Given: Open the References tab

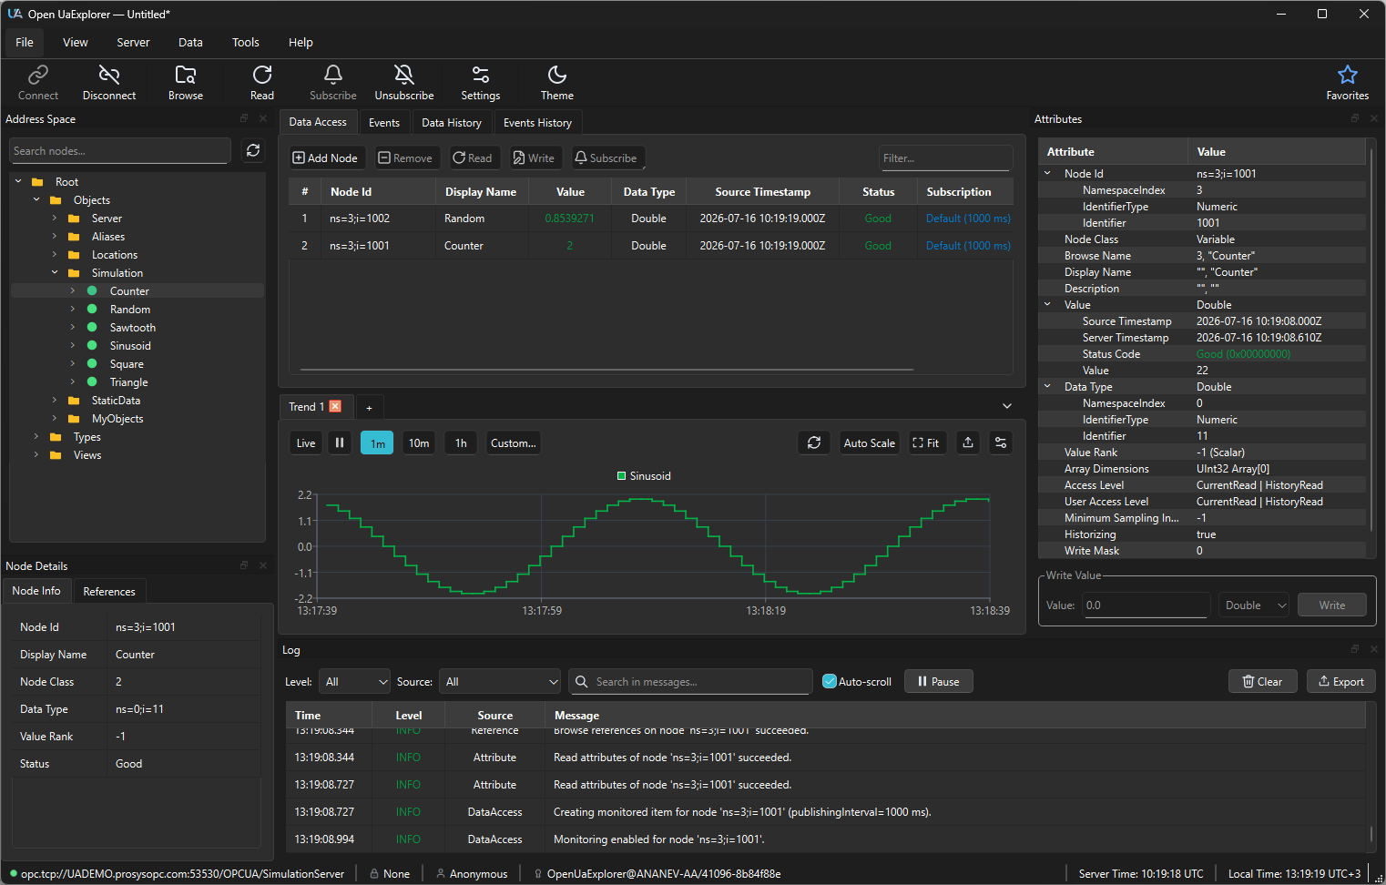Looking at the screenshot, I should point(109,591).
